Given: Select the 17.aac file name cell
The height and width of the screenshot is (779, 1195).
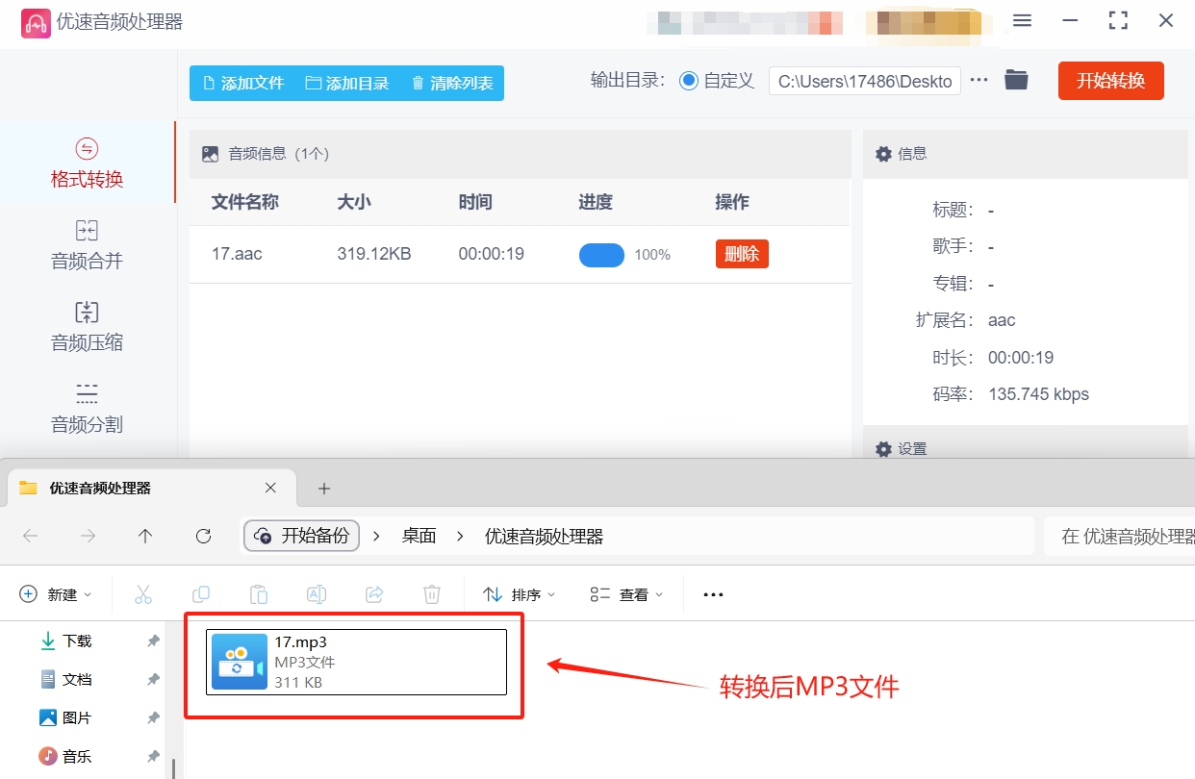Looking at the screenshot, I should (237, 254).
